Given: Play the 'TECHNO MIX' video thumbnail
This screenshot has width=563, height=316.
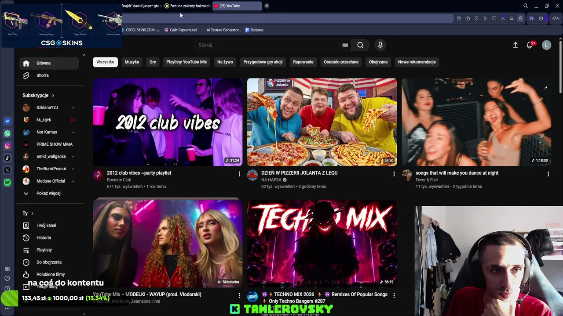Looking at the screenshot, I should click(322, 244).
